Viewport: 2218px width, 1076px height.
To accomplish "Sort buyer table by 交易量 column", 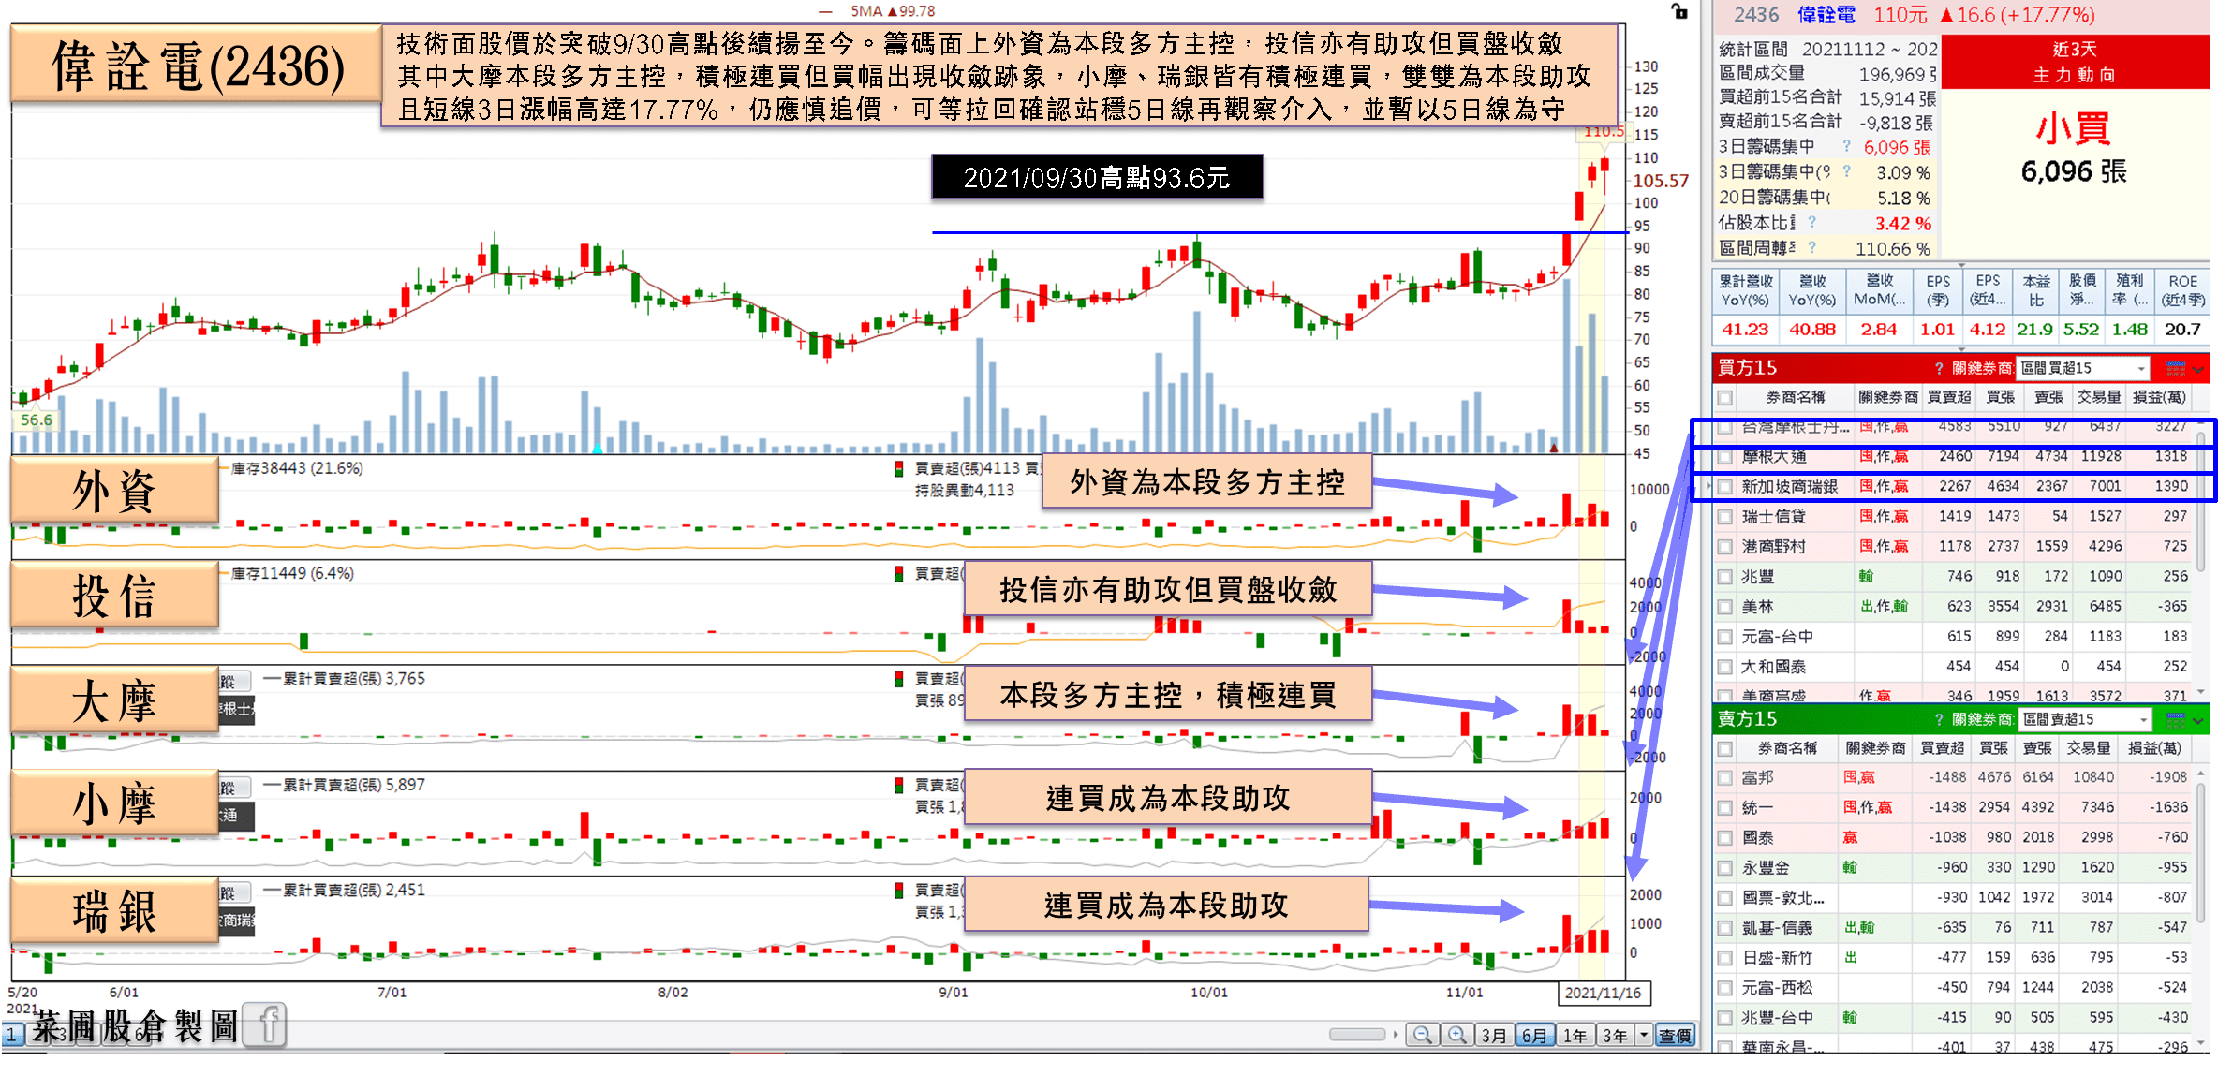I will pos(2098,397).
